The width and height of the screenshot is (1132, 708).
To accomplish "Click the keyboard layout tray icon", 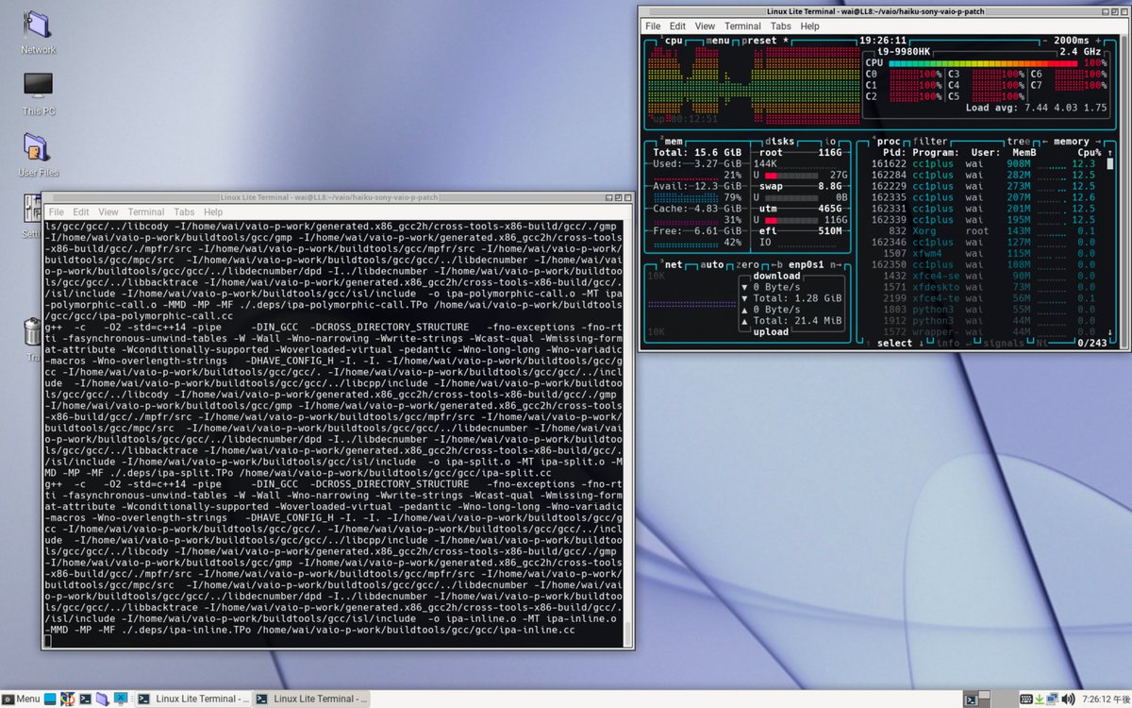I will (1026, 699).
